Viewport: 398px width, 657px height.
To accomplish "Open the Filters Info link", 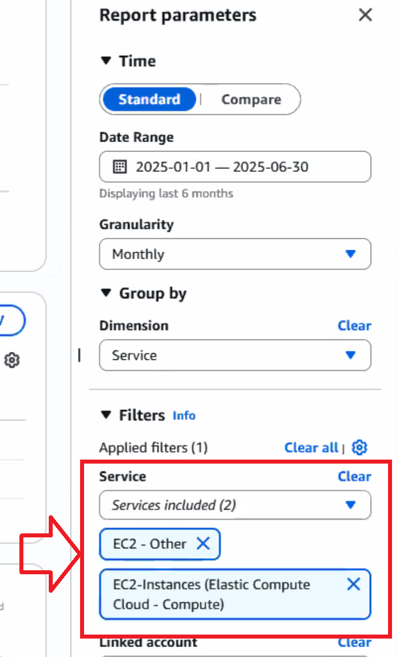I will pos(184,415).
